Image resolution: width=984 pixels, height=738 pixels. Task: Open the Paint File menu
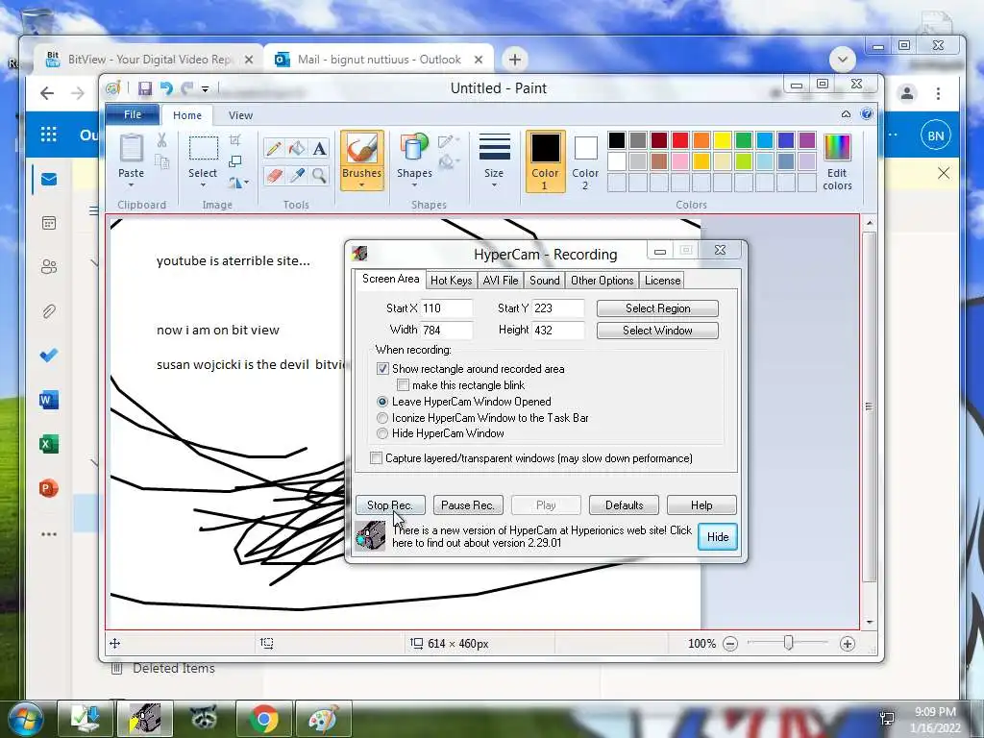click(x=133, y=115)
